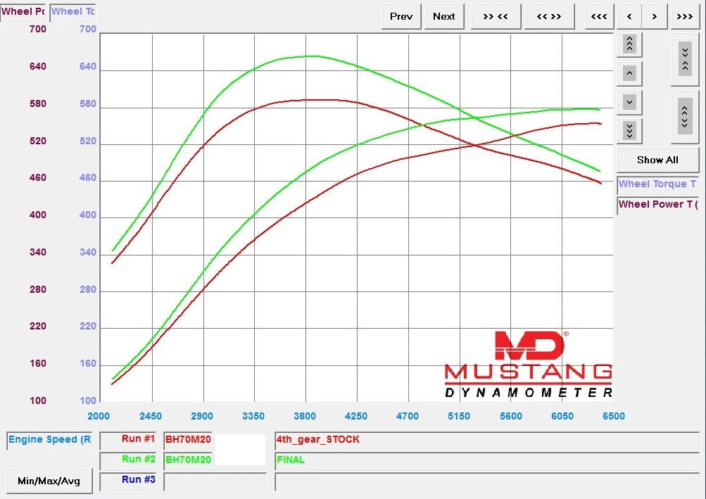Click the triple down chevron button
706x499 pixels.
coord(629,130)
